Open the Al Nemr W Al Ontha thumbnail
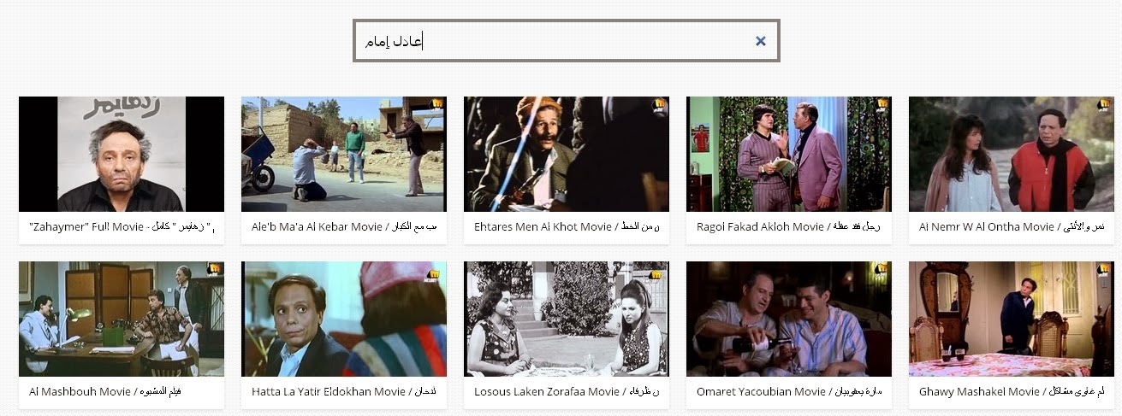The height and width of the screenshot is (416, 1122). click(1012, 154)
